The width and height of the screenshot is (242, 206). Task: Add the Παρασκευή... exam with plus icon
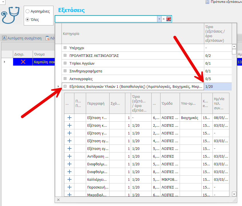[x=70, y=187]
